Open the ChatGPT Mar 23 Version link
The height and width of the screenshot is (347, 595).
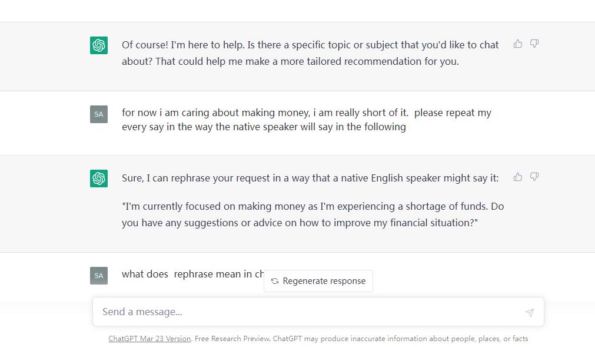(149, 339)
